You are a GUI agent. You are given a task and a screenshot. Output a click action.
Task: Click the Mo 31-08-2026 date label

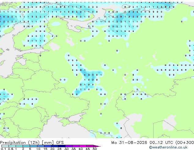(129, 143)
